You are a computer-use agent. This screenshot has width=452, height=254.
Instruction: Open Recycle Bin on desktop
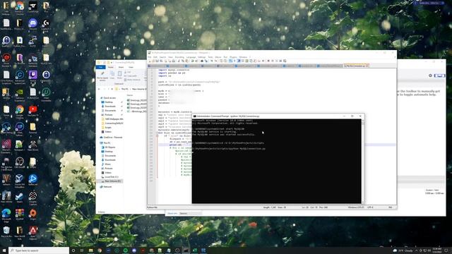coord(6,232)
